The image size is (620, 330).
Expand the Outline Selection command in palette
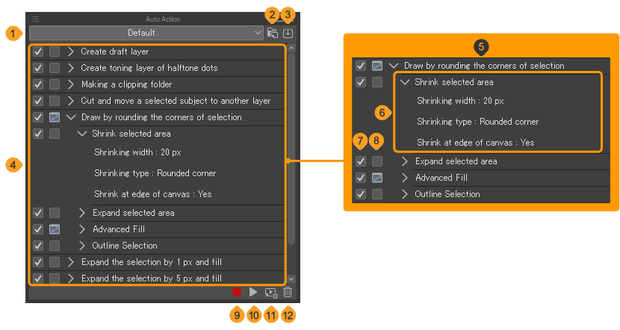[82, 246]
